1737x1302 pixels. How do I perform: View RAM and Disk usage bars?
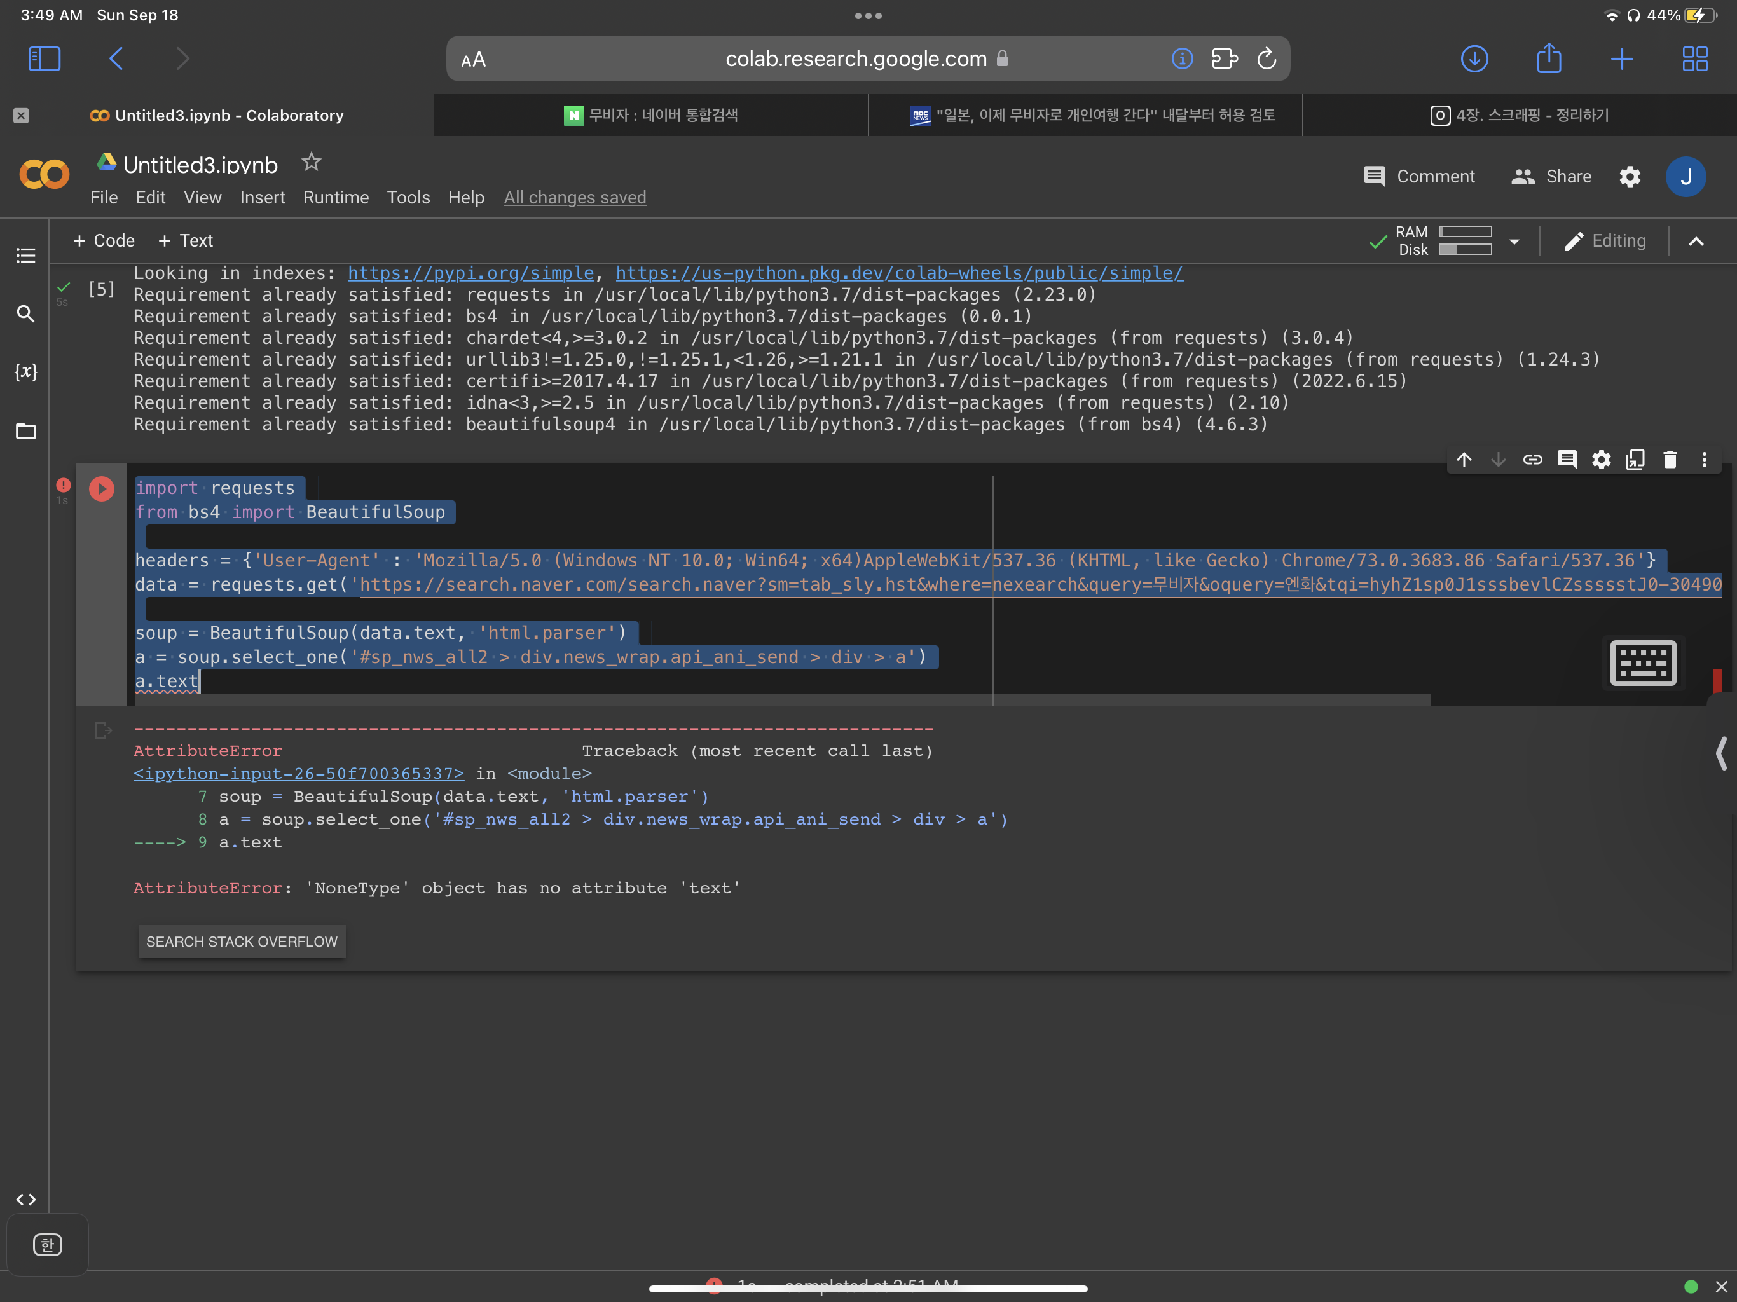pyautogui.click(x=1443, y=240)
